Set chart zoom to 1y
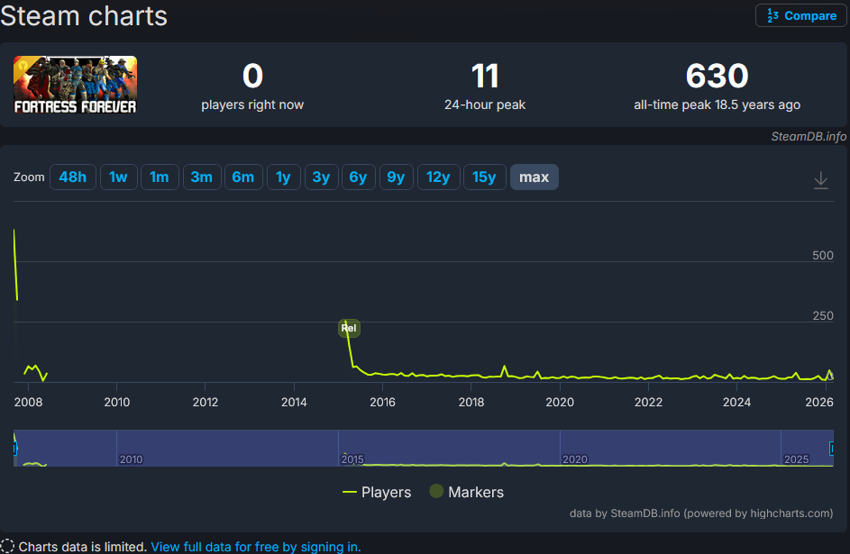850x554 pixels. (284, 177)
